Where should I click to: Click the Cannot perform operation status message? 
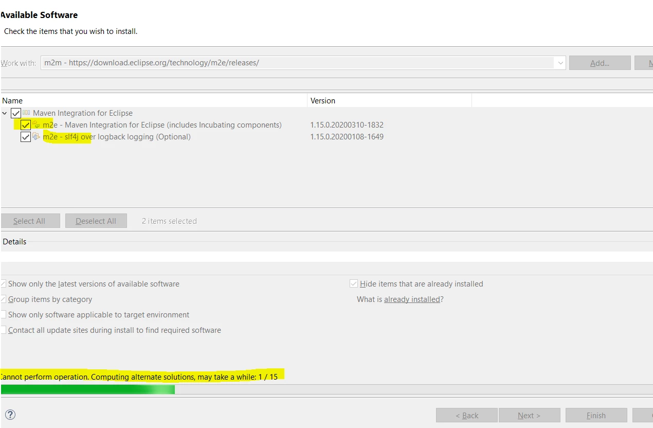139,377
